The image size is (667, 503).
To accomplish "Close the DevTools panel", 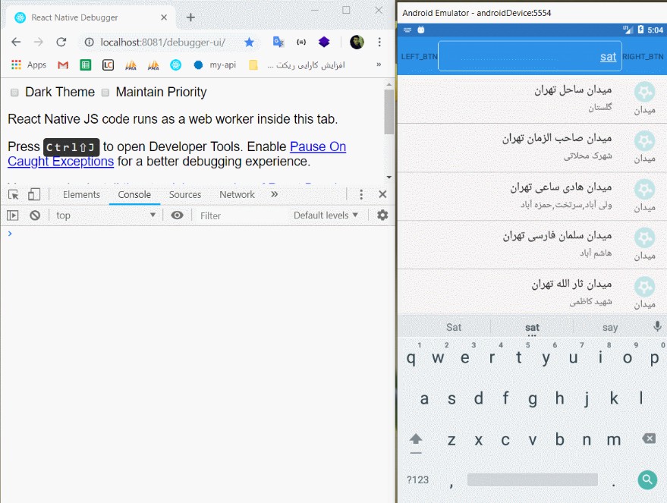I will point(382,194).
